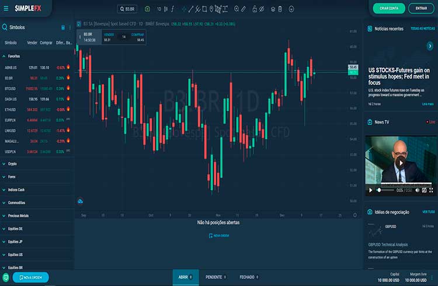This screenshot has height=286, width=438.
Task: Click TODAS AS NOTÍCIAS link
Action: point(423,29)
